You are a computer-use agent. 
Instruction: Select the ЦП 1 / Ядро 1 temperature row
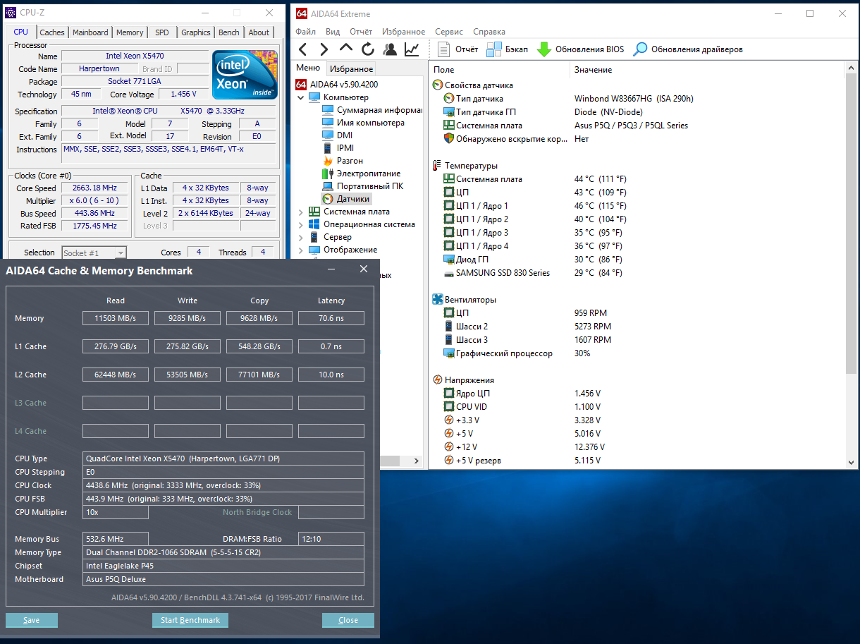[x=638, y=206]
